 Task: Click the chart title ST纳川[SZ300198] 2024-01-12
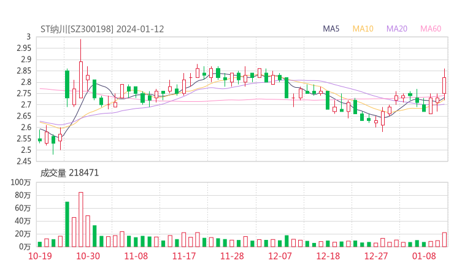(x=102, y=29)
